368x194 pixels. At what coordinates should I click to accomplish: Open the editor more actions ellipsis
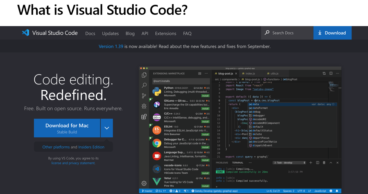[337, 73]
